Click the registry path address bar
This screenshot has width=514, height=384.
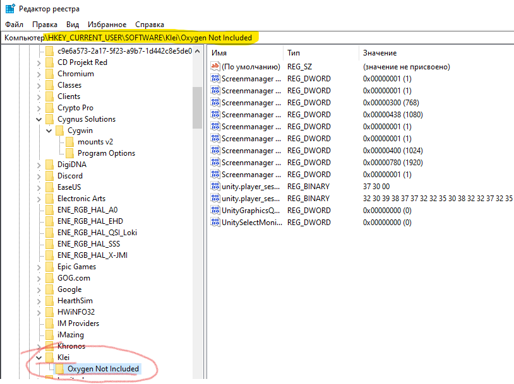coord(257,38)
